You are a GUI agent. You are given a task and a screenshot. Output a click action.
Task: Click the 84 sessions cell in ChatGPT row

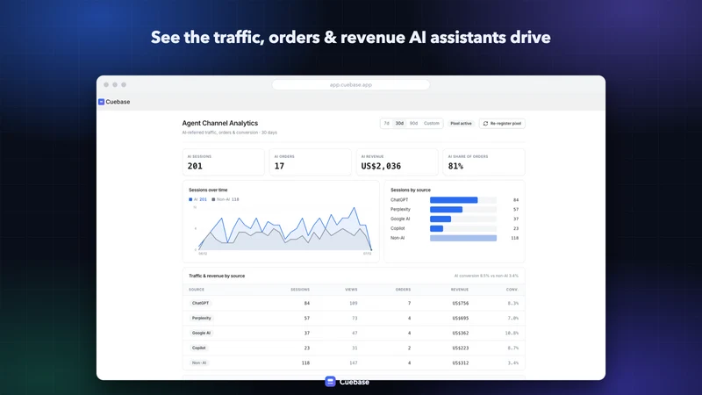306,303
